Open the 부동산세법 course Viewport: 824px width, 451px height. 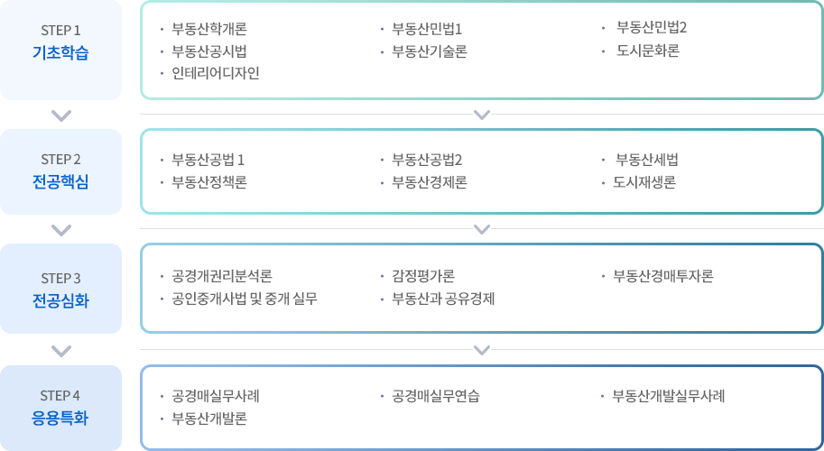(647, 160)
